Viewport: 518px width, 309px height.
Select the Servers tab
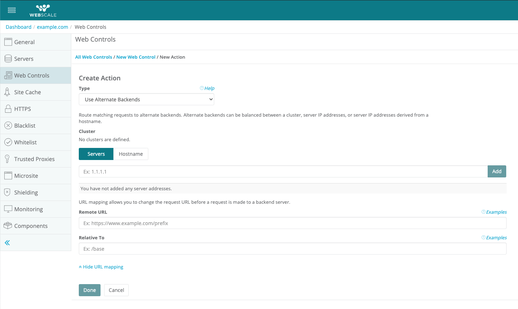[96, 154]
